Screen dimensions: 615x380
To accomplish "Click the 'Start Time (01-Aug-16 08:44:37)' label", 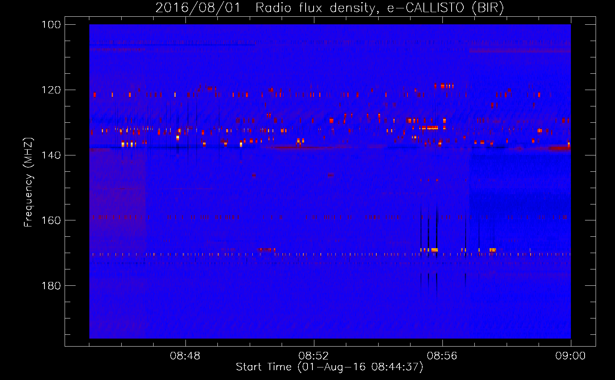I will click(330, 367).
